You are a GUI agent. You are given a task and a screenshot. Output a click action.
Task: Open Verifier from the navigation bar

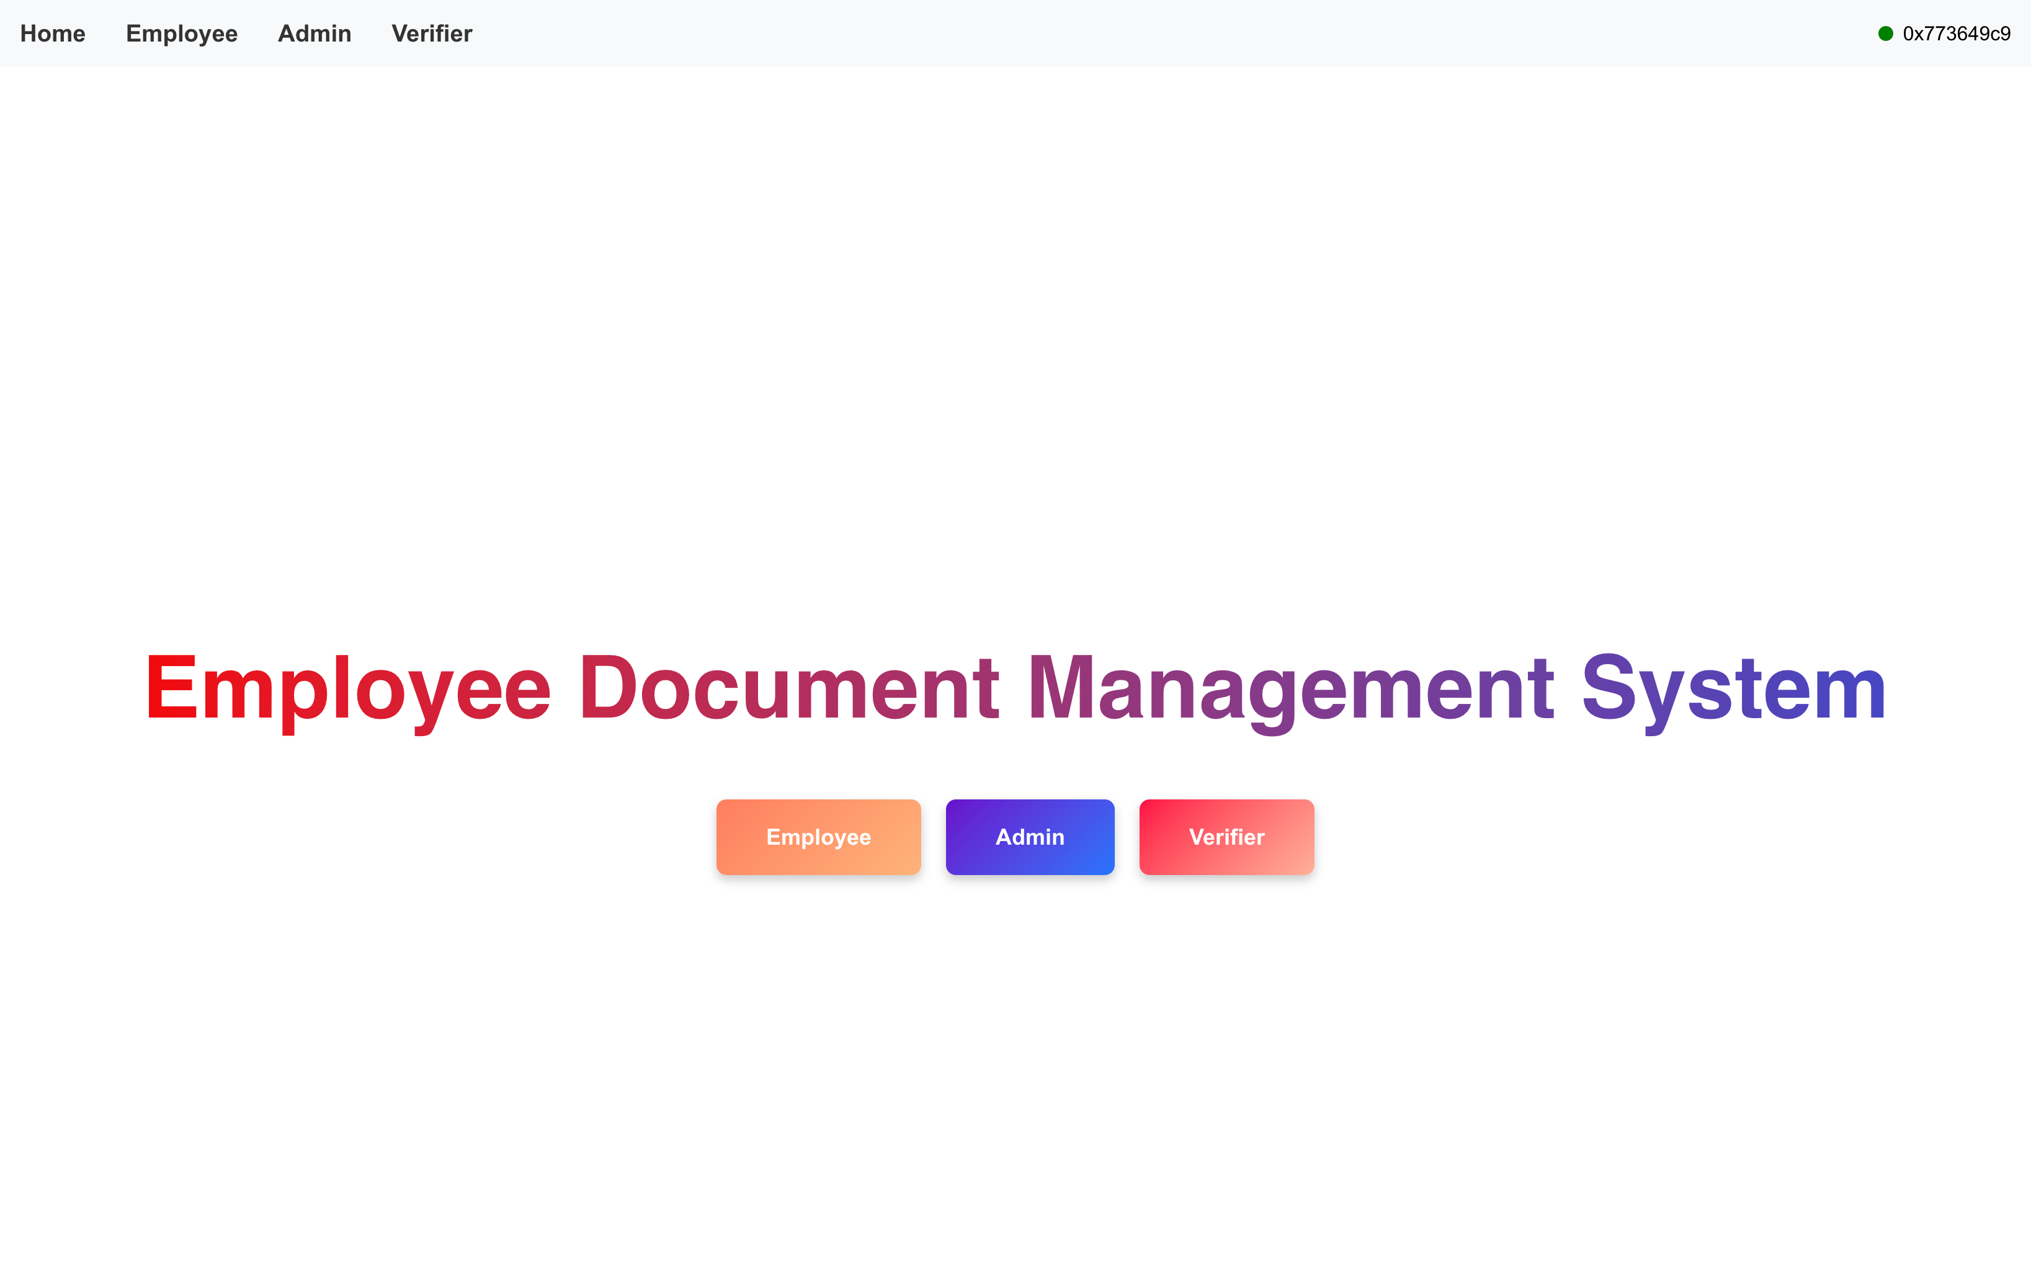point(431,33)
